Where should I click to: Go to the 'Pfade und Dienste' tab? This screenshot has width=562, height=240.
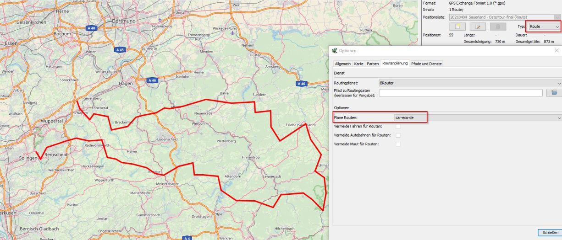point(426,64)
